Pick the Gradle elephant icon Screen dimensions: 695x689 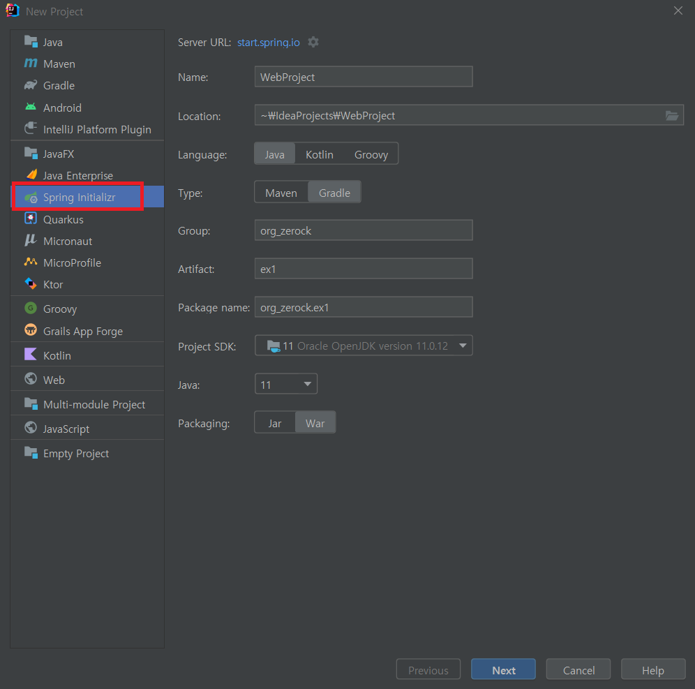pos(31,85)
